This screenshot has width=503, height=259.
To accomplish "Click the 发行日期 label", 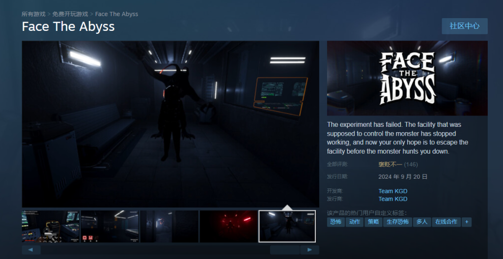I will (x=337, y=177).
